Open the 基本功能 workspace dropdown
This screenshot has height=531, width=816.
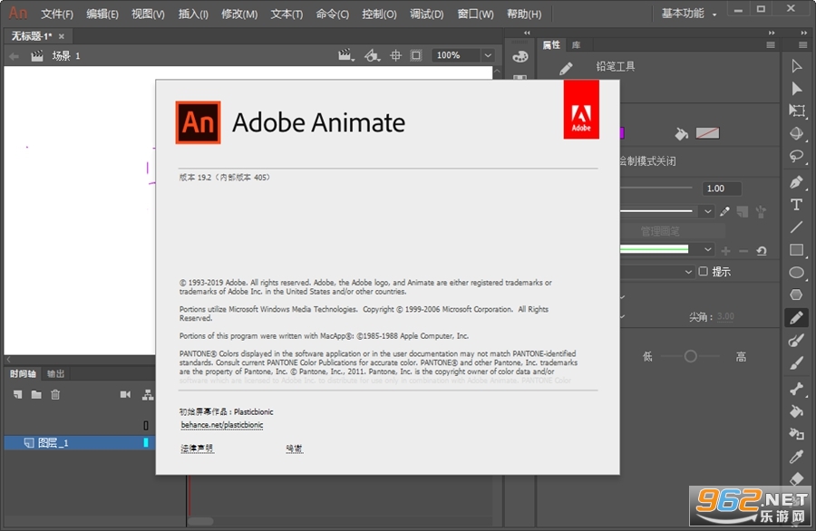click(x=688, y=14)
